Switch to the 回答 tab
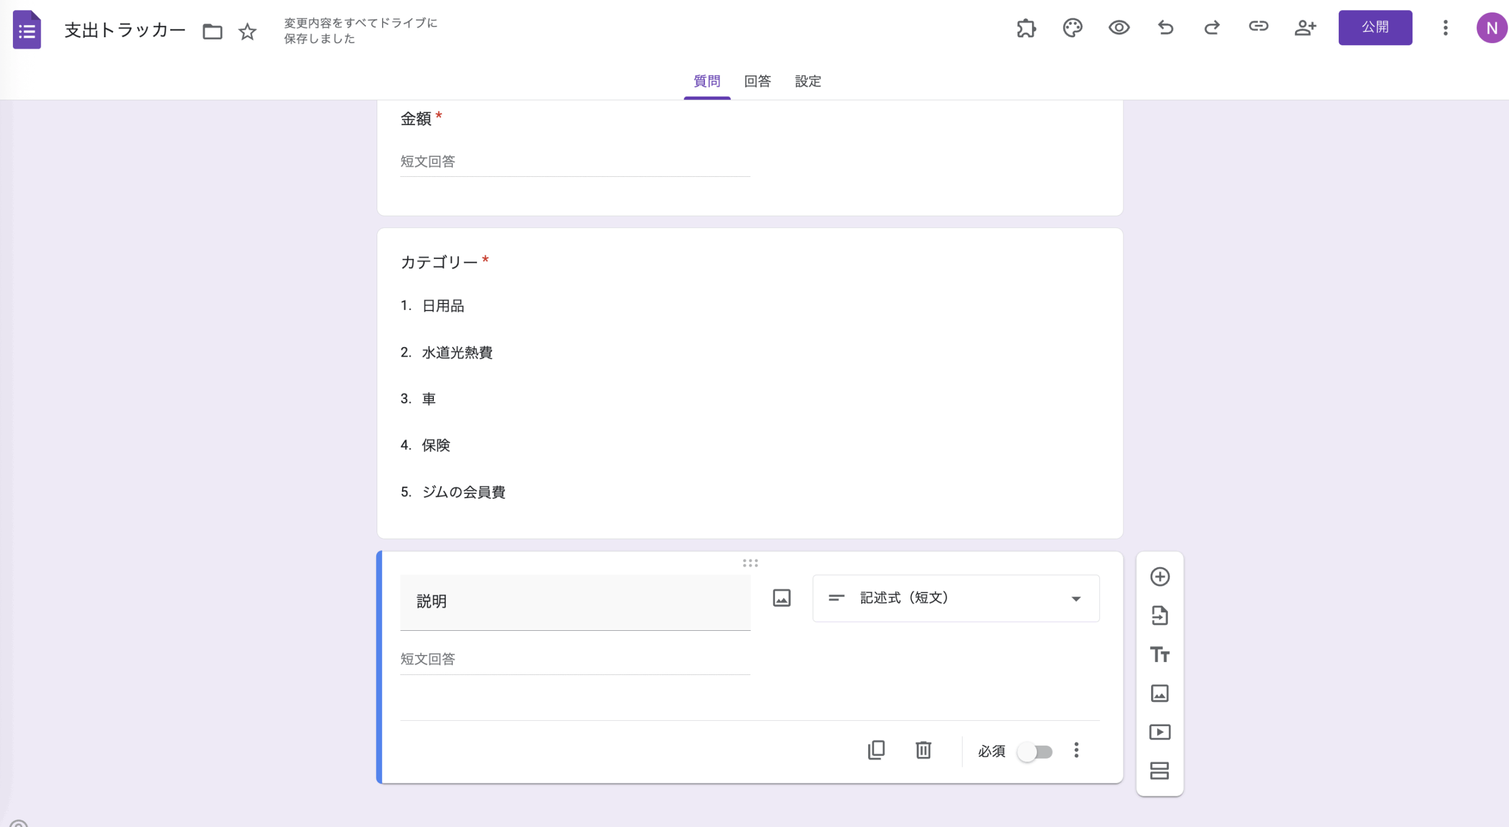The image size is (1509, 827). 757,81
